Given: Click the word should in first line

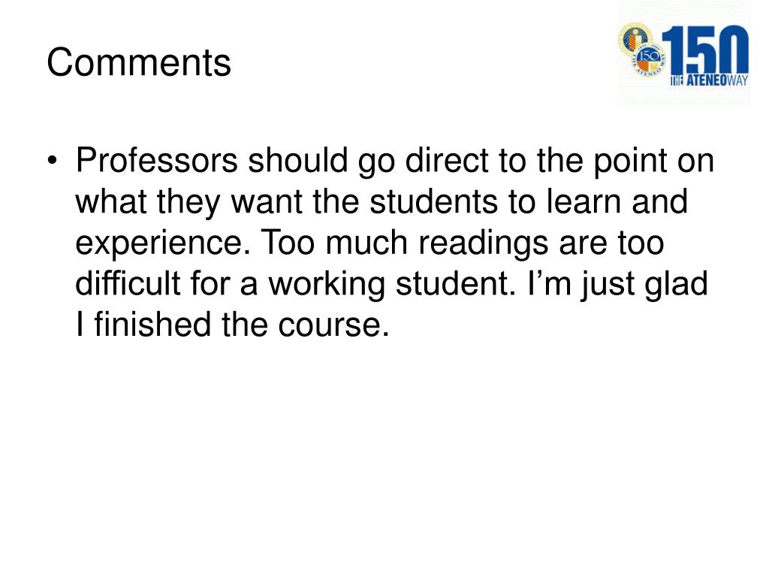Looking at the screenshot, I should (297, 160).
